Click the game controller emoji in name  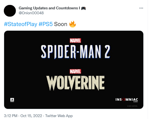click(x=83, y=8)
